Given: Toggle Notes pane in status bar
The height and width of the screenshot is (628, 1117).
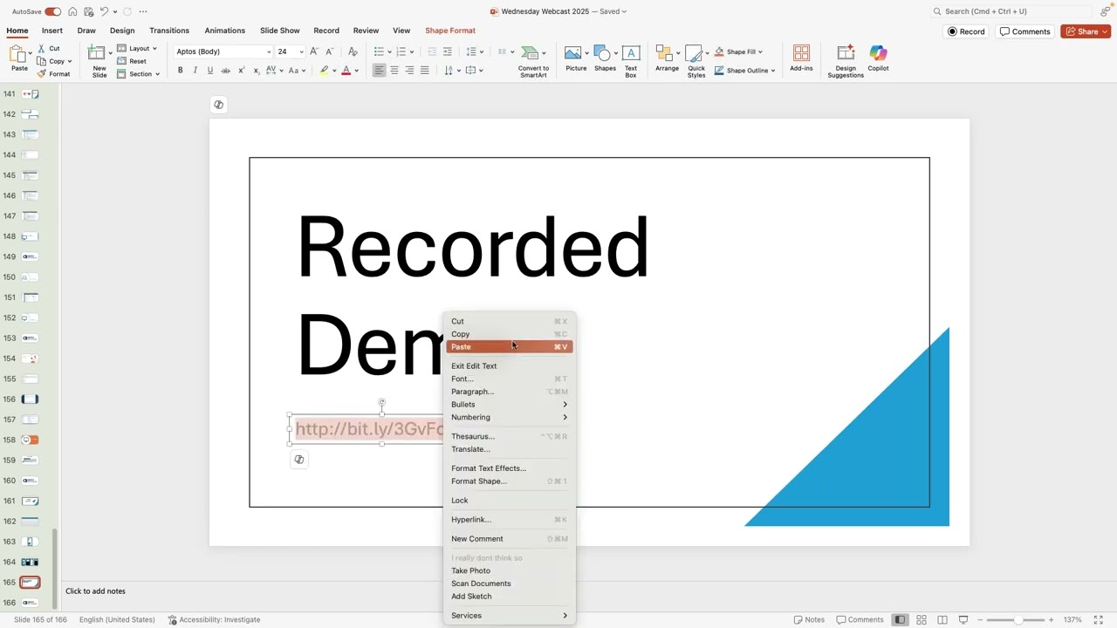Looking at the screenshot, I should [809, 620].
